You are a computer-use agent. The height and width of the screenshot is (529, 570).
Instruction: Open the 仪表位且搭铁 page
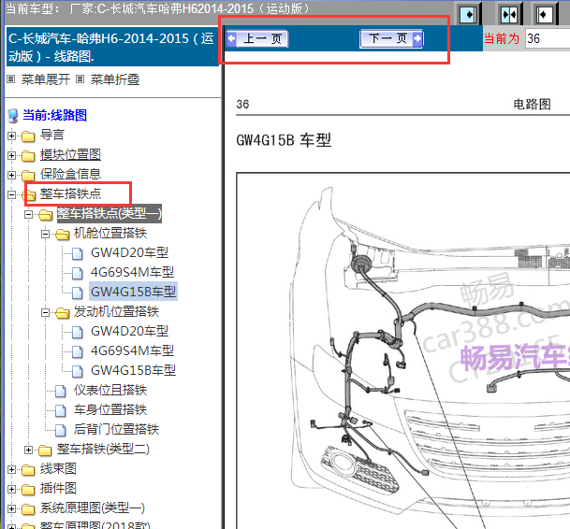pos(110,390)
